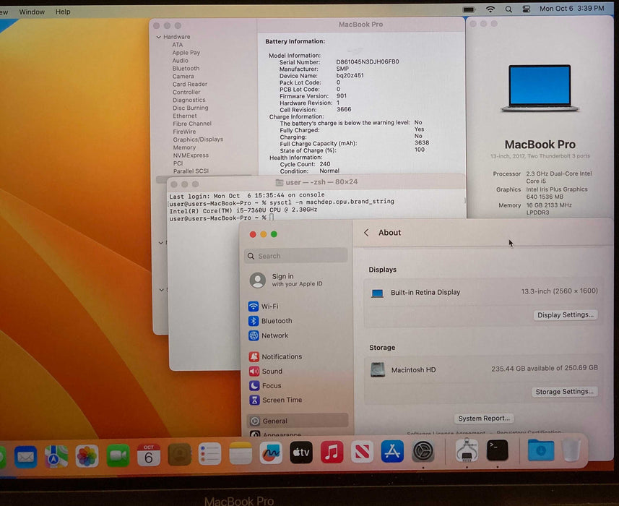Screen dimensions: 619x506
Task: Click the battery status icon in the menu bar
Action: point(469,9)
